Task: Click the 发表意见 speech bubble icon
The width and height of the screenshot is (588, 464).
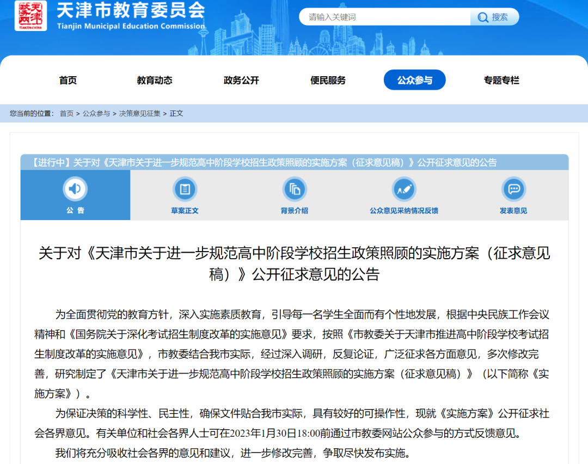Action: click(x=513, y=190)
